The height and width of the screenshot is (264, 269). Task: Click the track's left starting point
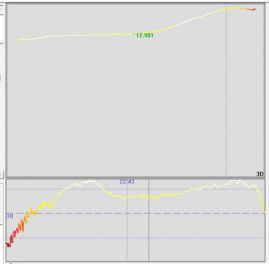click(16, 40)
